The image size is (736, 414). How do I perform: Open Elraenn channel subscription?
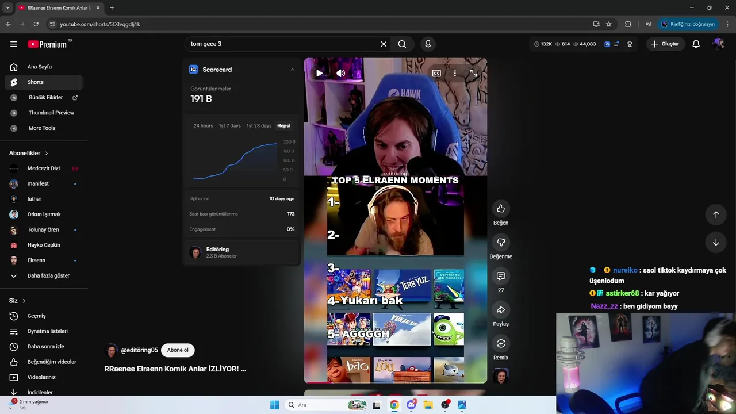coord(44,260)
